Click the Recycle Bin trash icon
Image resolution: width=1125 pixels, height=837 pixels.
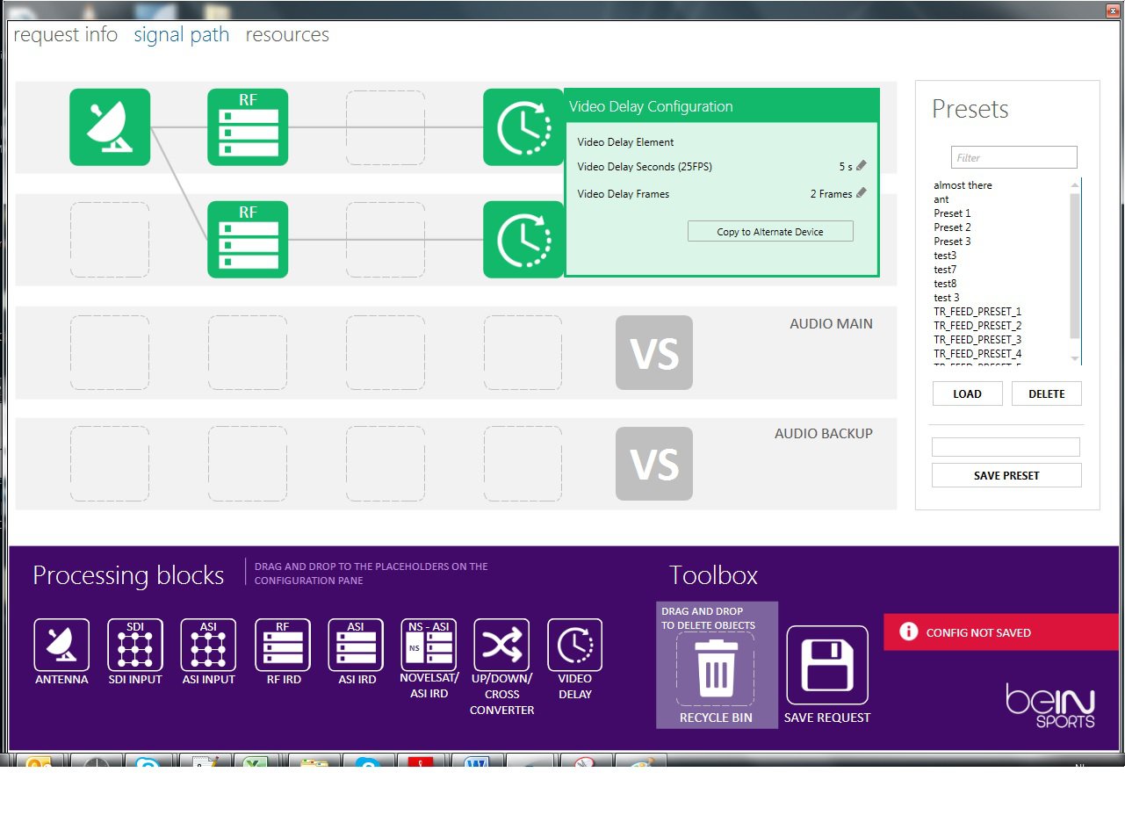click(716, 668)
